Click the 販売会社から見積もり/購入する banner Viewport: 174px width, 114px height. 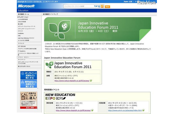tap(29, 84)
